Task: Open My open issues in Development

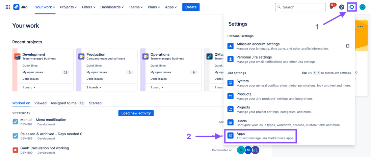Action: click(x=33, y=72)
